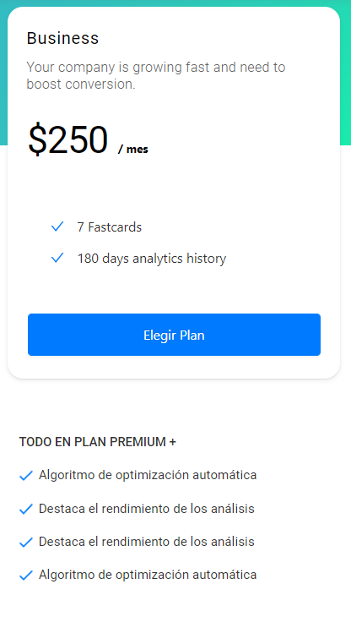
Task: Click checkmark of second Destaca el rendimiento item
Action: tap(26, 542)
